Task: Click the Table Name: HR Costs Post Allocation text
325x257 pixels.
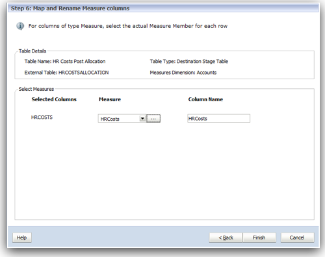Action: pyautogui.click(x=65, y=62)
